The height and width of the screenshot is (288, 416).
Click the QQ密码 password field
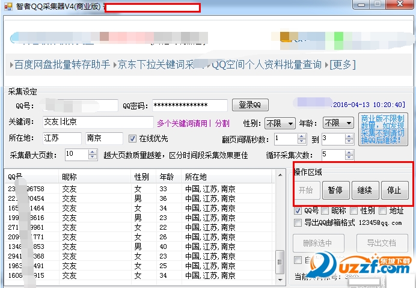[x=190, y=105]
